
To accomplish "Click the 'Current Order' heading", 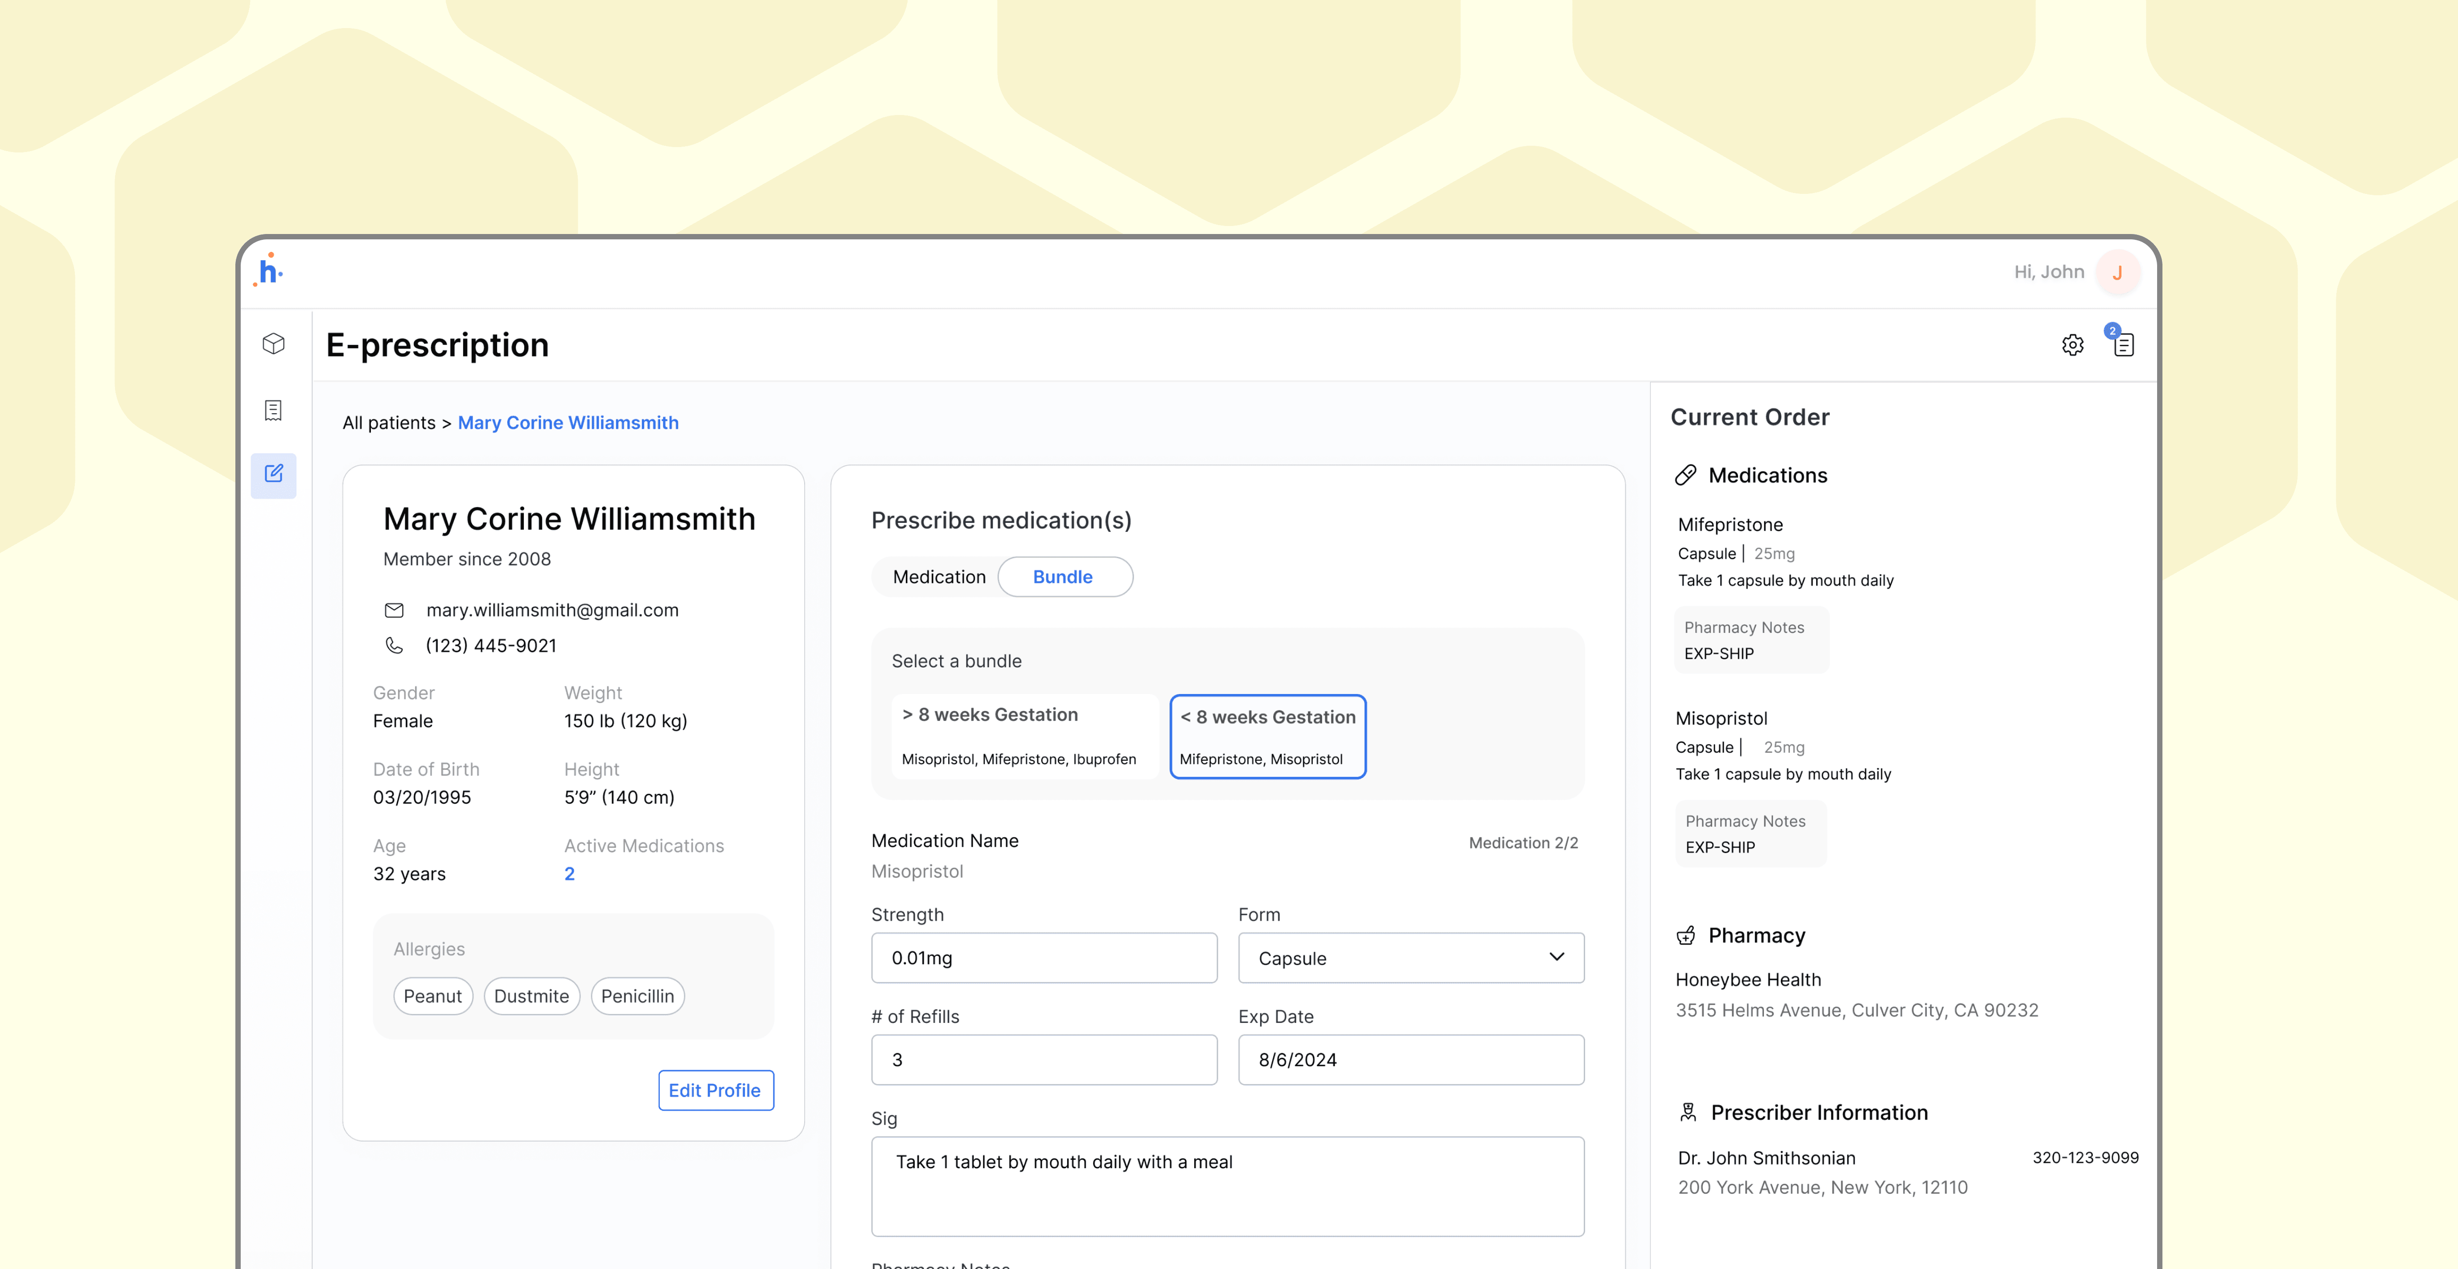I will [x=1750, y=417].
